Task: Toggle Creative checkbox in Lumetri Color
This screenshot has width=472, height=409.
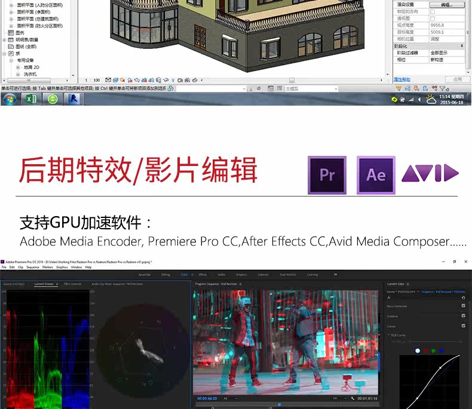Action: click(x=463, y=316)
